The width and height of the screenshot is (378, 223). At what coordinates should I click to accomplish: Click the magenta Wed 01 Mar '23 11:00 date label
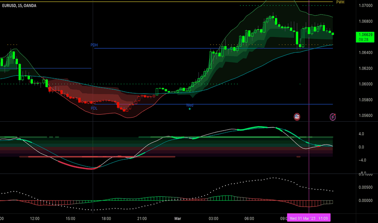click(309, 218)
